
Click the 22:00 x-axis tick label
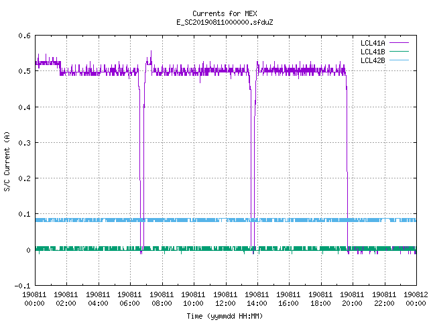point(384,303)
